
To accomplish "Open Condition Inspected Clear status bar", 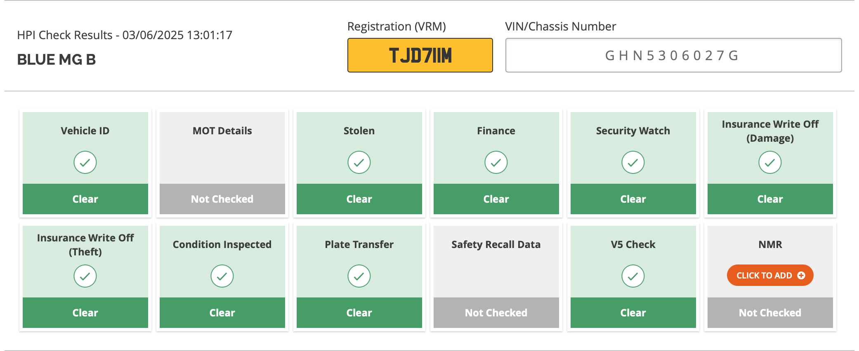I will [x=222, y=313].
